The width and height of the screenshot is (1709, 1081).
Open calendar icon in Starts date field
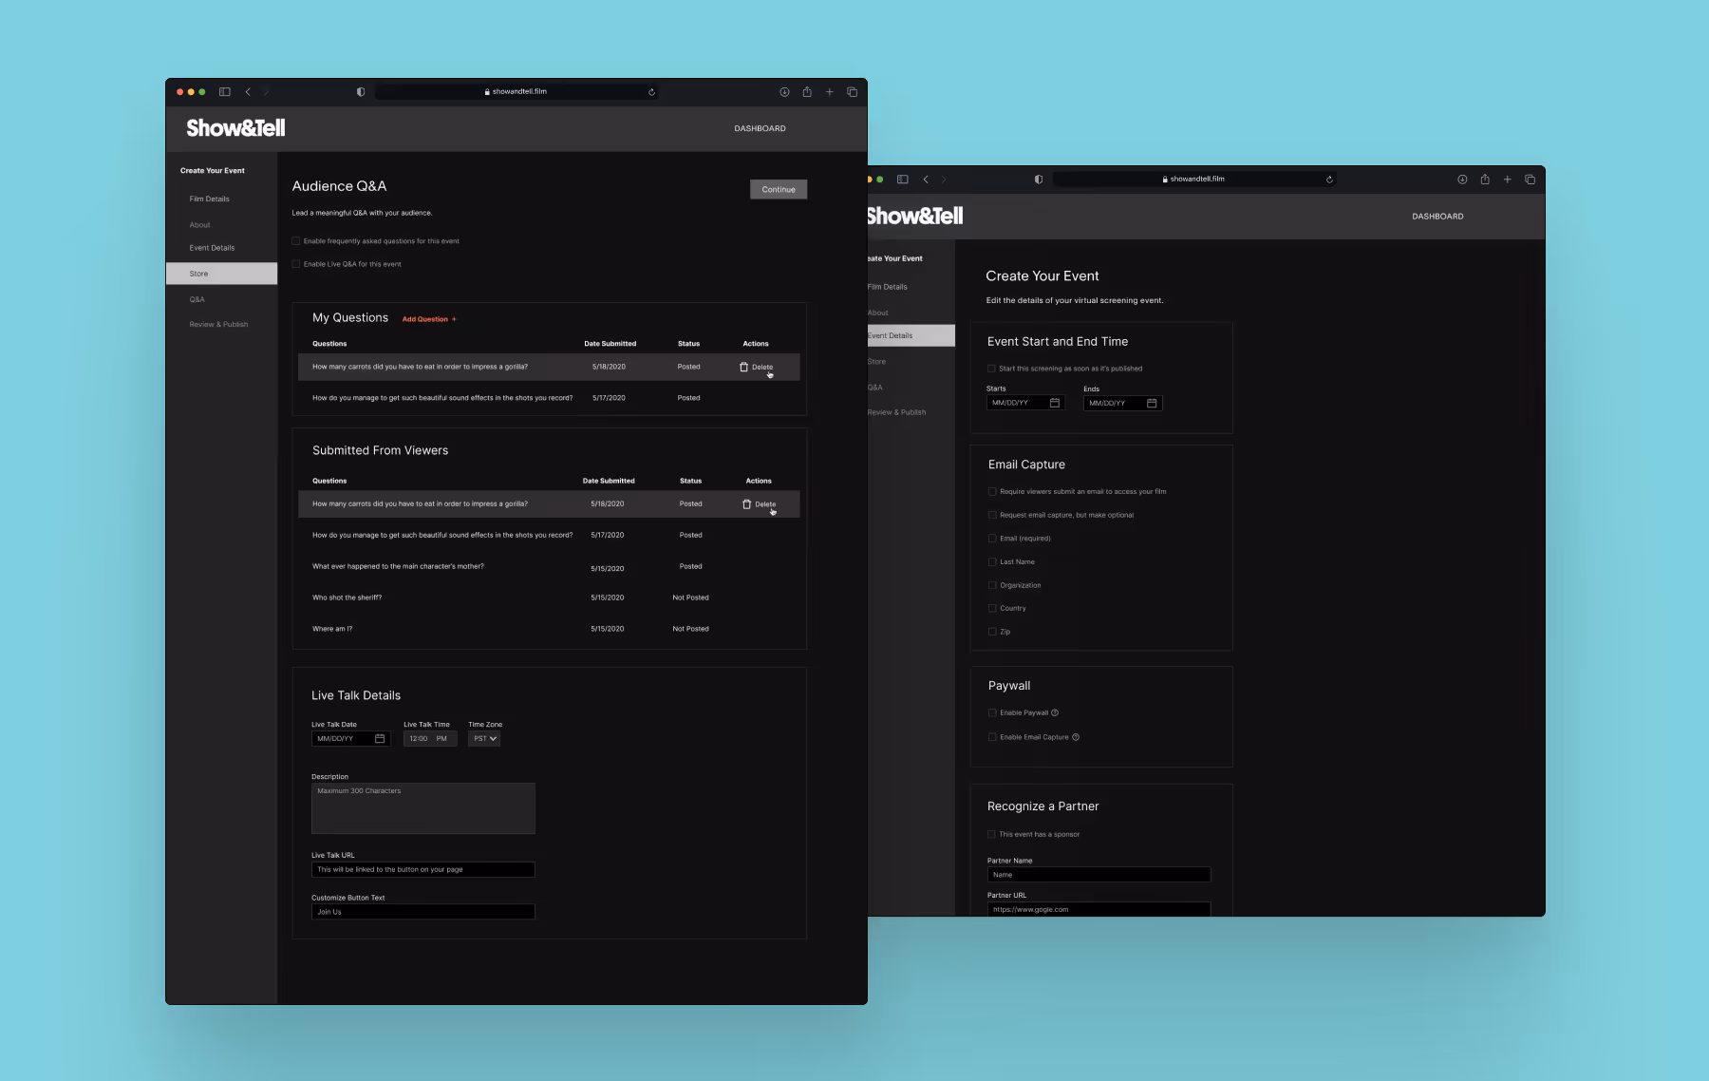point(1055,403)
